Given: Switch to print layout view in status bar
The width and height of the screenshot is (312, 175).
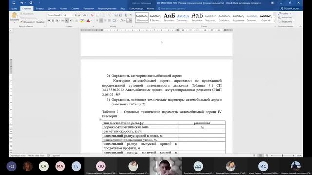Looking at the screenshot, I should (x=260, y=156).
